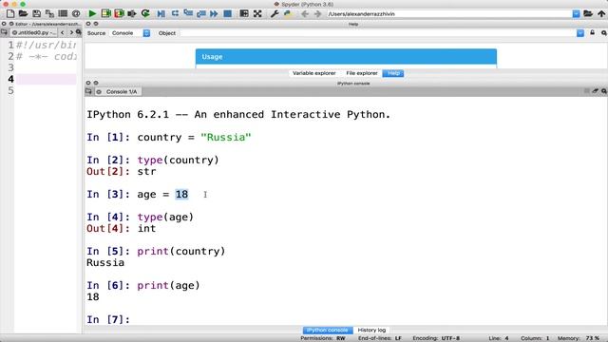Open Help pane options search icon

[604, 33]
